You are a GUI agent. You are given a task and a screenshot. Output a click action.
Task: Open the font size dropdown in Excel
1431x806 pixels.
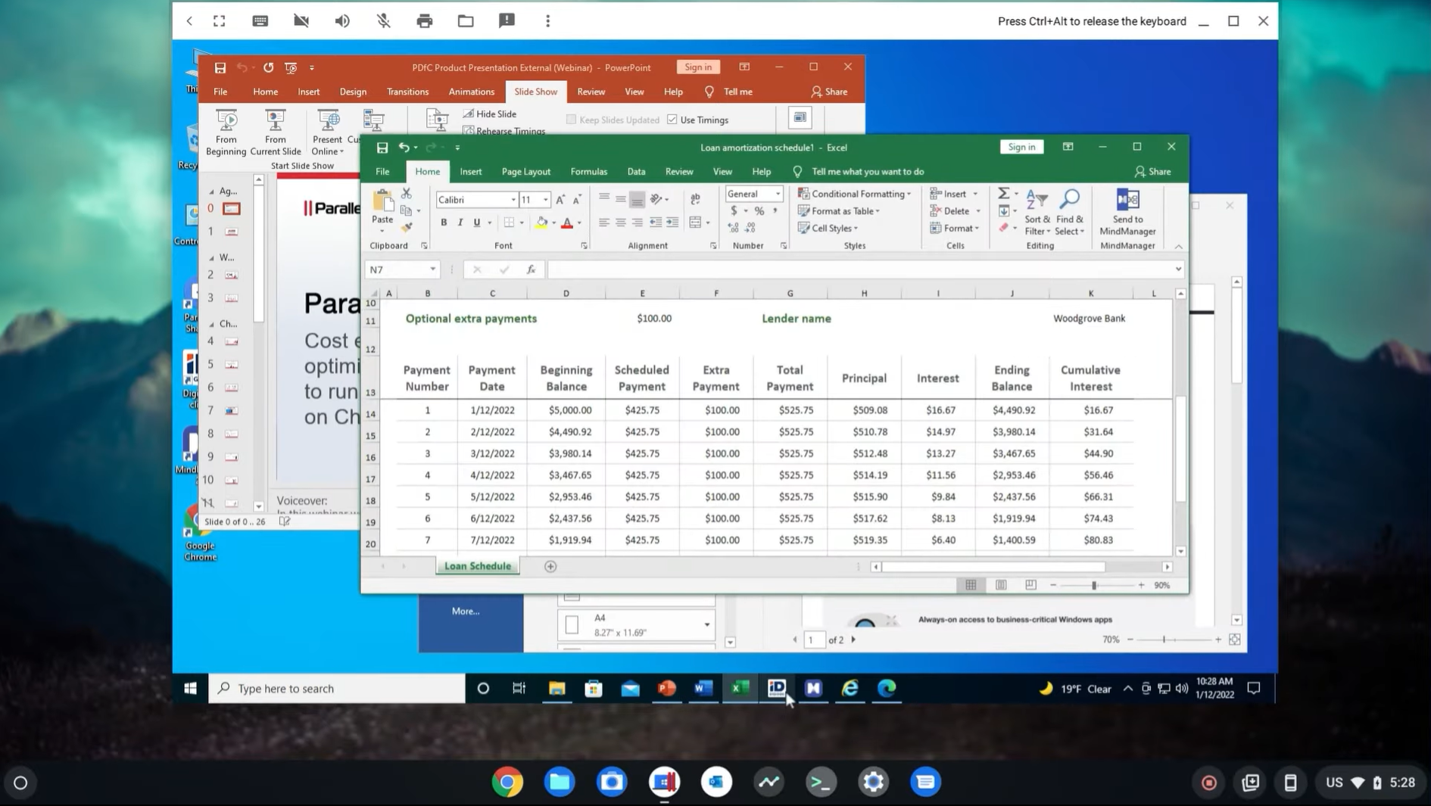coord(545,200)
